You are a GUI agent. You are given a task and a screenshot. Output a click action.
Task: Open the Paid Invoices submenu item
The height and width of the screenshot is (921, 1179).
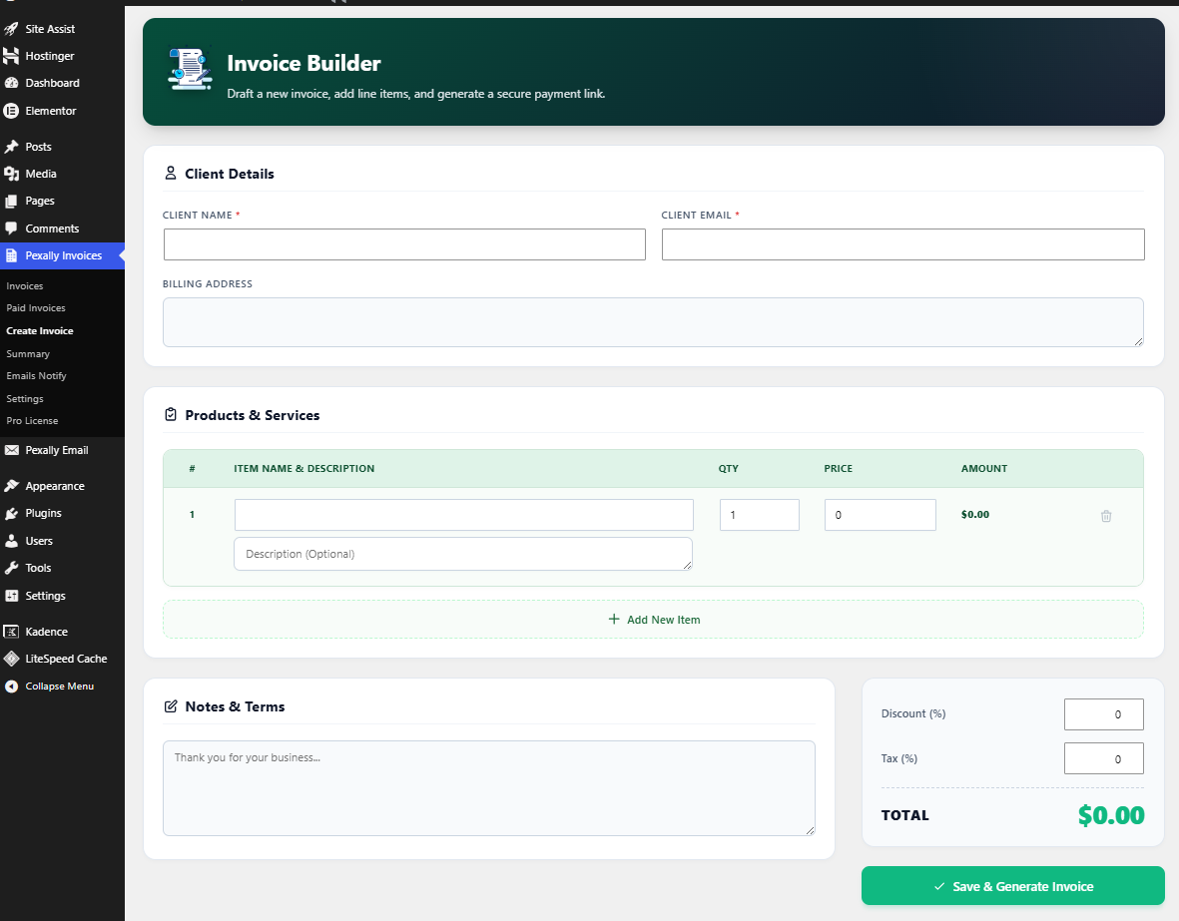click(36, 308)
